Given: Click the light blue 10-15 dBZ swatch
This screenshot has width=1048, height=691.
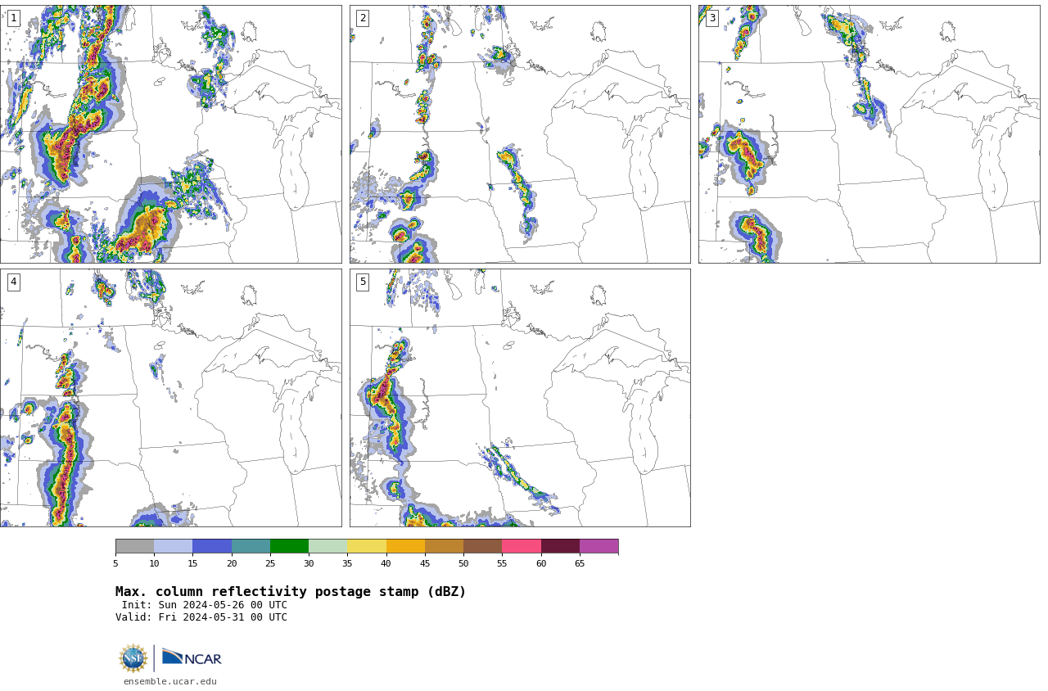Looking at the screenshot, I should pyautogui.click(x=174, y=546).
